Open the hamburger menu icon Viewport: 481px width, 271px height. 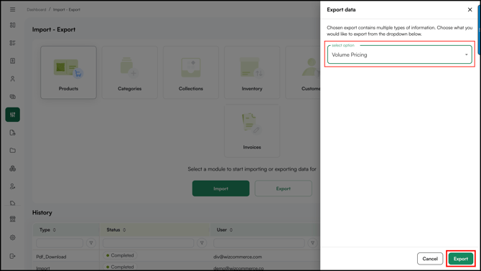tap(13, 9)
